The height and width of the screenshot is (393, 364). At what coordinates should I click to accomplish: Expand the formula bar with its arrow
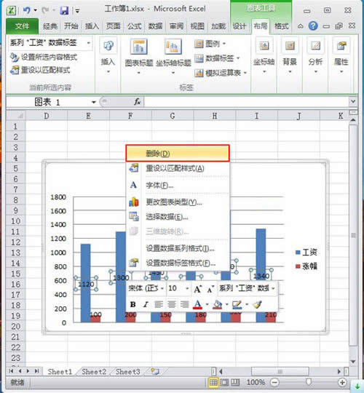(353, 101)
